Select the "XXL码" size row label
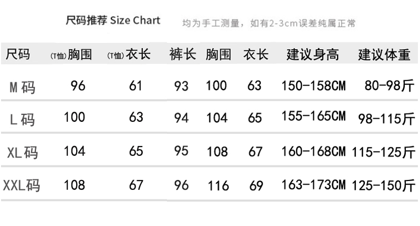This screenshot has width=420, height=226. pyautogui.click(x=22, y=185)
